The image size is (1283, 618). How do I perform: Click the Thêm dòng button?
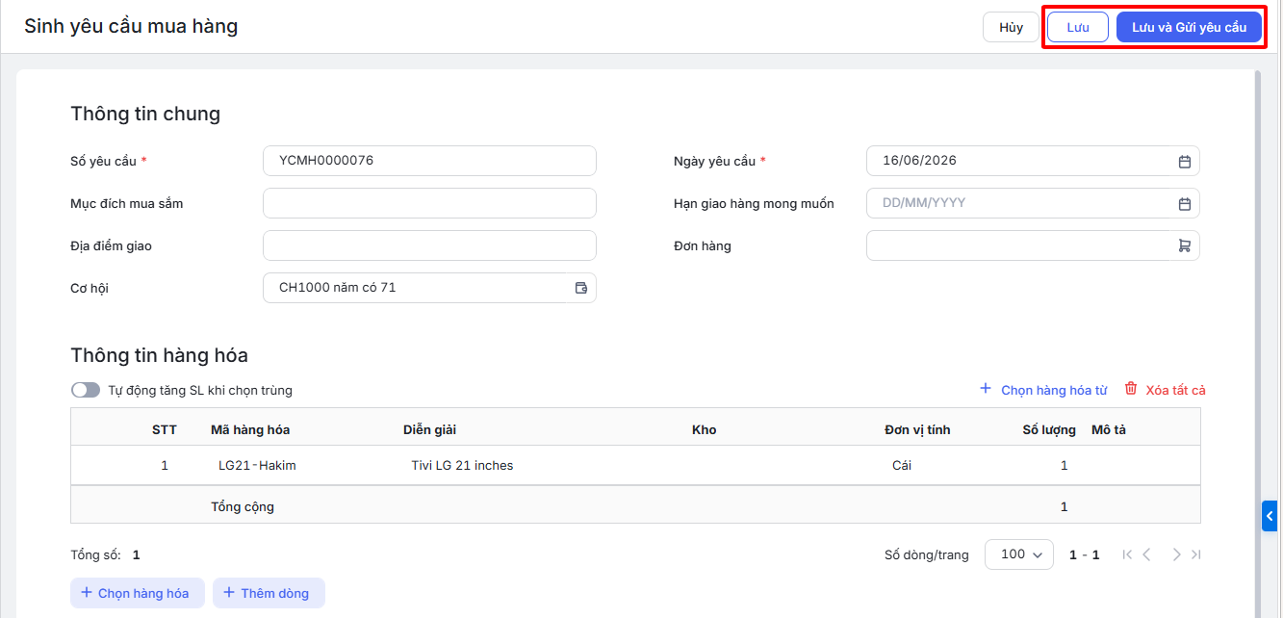[269, 593]
